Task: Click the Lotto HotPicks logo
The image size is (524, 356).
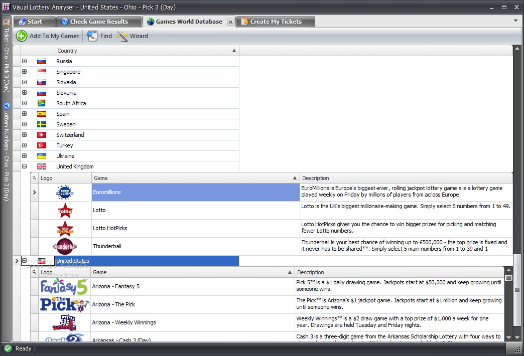Action: [65, 229]
